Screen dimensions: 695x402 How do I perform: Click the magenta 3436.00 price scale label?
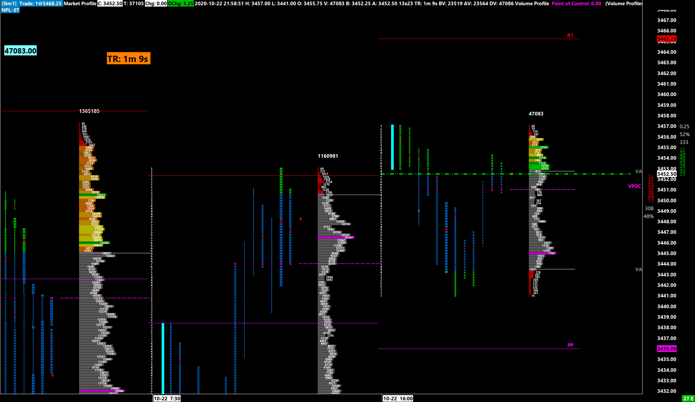(x=666, y=349)
